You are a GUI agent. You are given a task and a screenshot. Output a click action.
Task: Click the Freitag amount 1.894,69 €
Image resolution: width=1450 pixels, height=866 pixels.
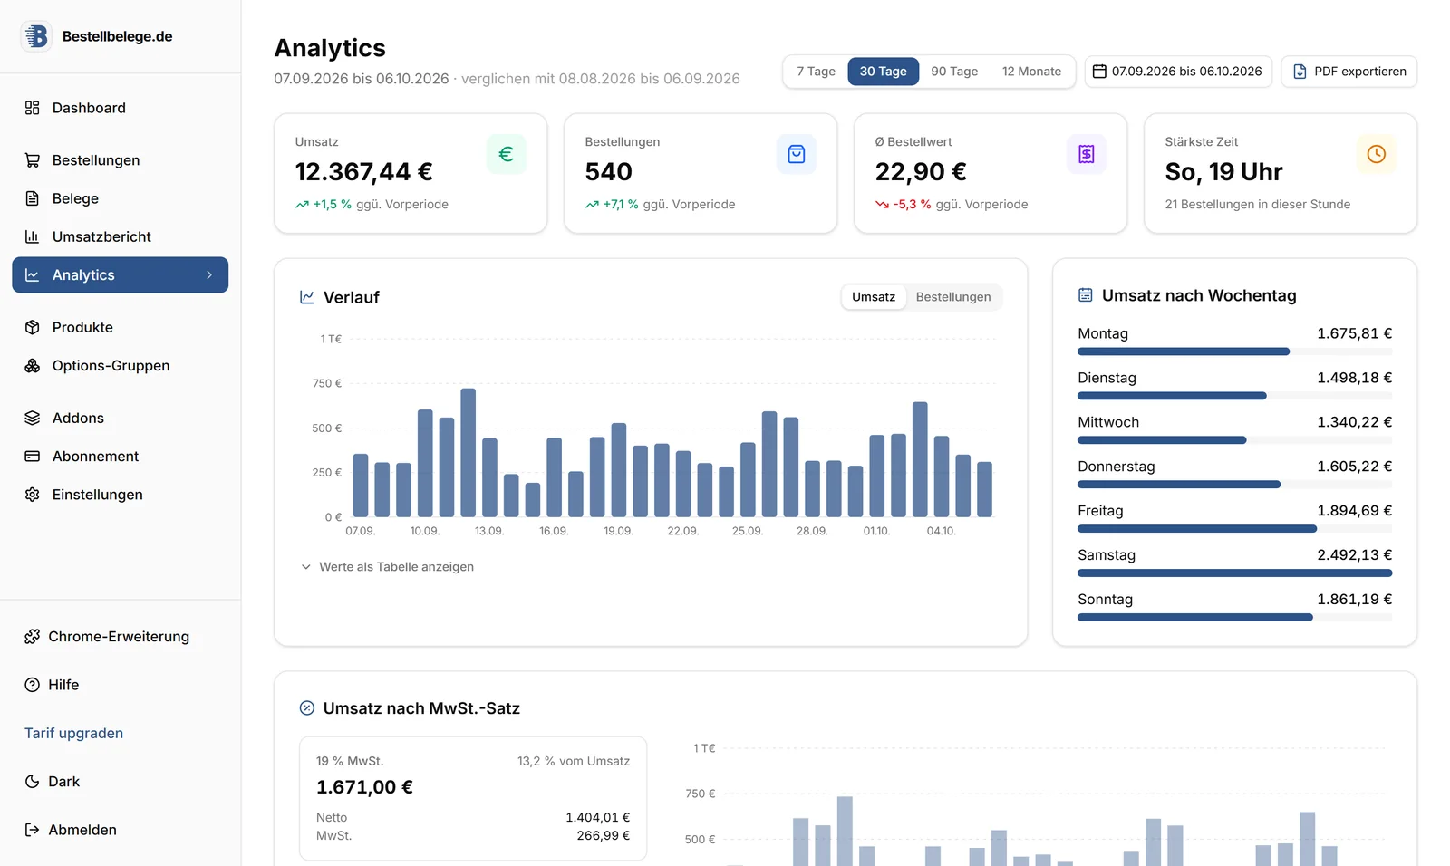pos(1354,511)
